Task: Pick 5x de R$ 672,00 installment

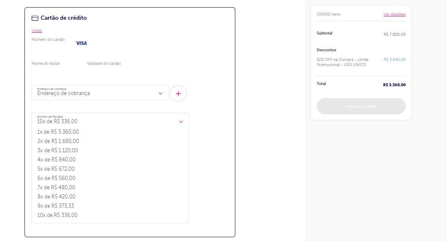Action: click(110, 169)
